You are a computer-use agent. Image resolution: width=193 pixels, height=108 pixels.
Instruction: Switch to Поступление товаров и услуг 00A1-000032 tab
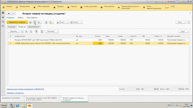(43, 99)
